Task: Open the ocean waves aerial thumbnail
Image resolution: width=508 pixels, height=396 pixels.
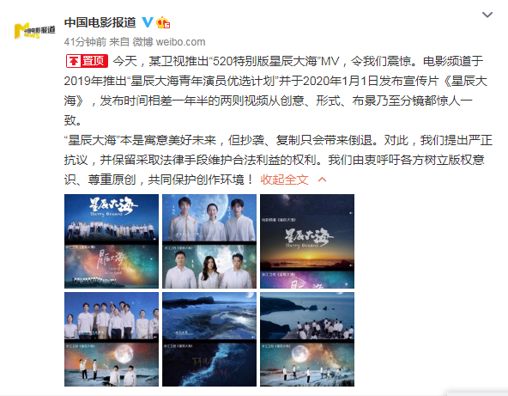Action: pos(209,339)
